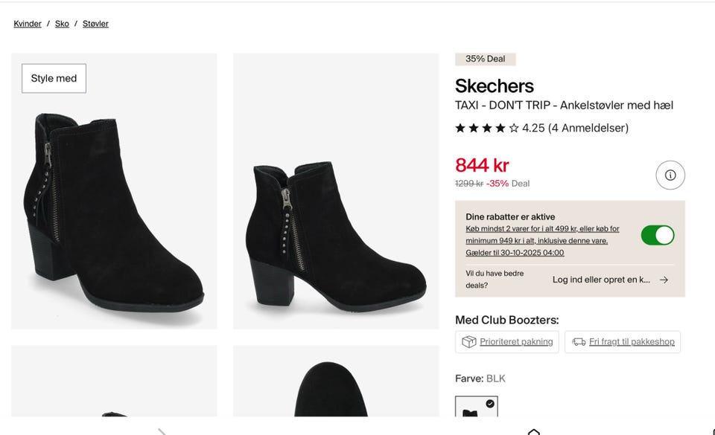The height and width of the screenshot is (435, 715).
Task: Click the Skechers brand name
Action: pos(495,86)
